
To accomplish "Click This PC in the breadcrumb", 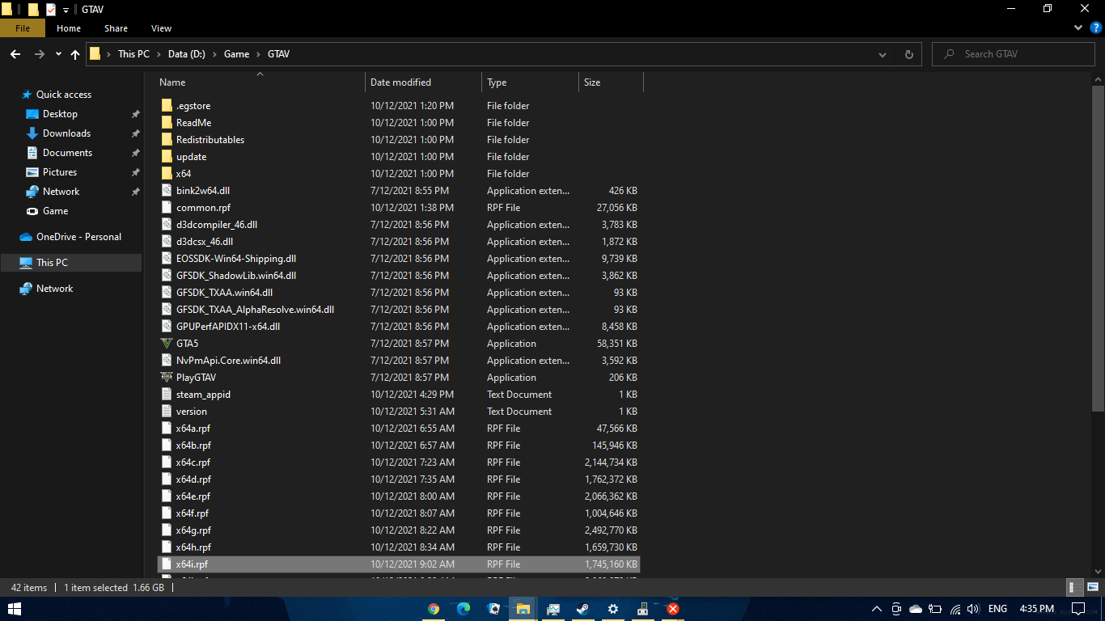I will coord(133,54).
